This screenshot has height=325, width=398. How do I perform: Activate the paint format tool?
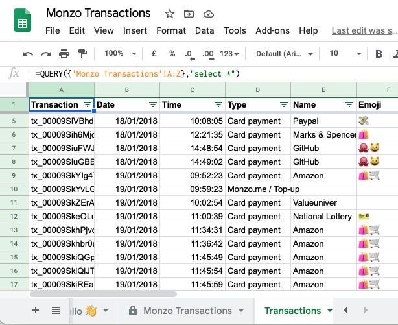point(82,54)
